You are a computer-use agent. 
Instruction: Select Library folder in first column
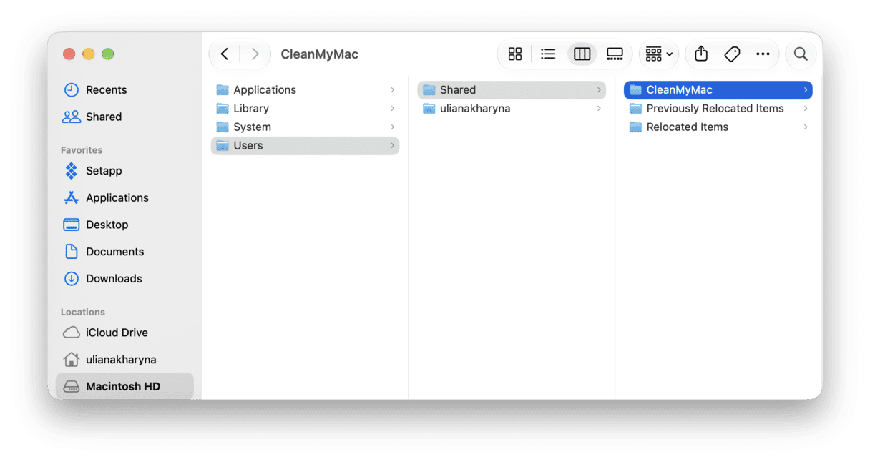(x=305, y=109)
